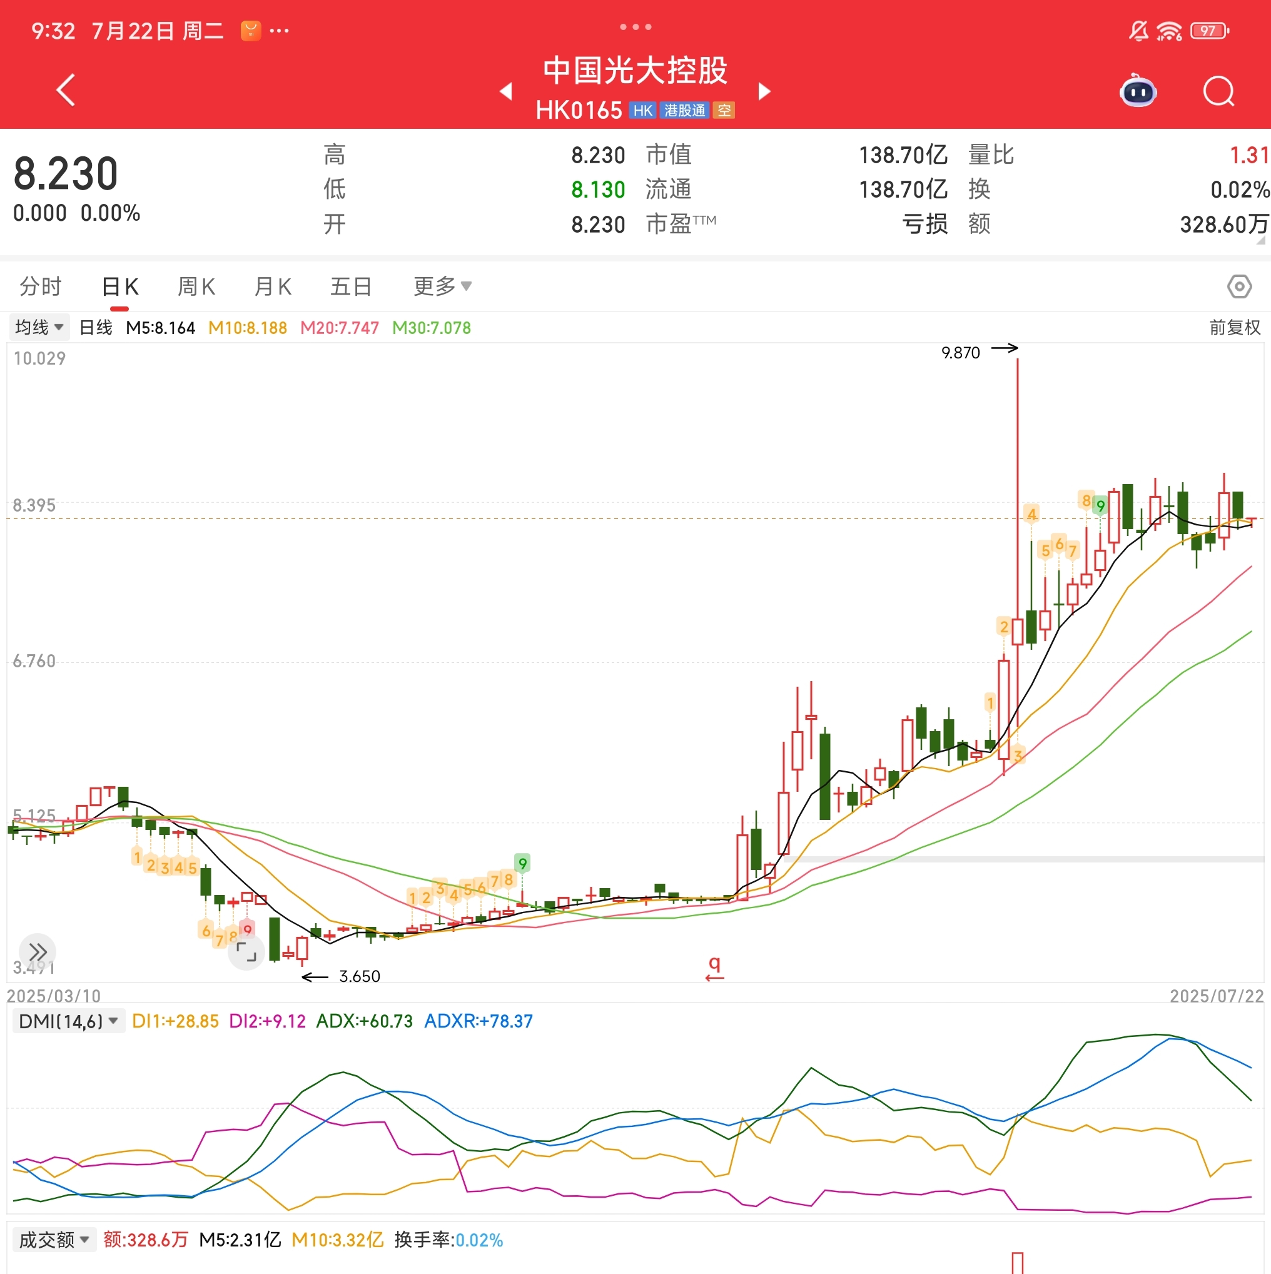The image size is (1271, 1274).
Task: Tap the orange app notification icon
Action: click(251, 30)
